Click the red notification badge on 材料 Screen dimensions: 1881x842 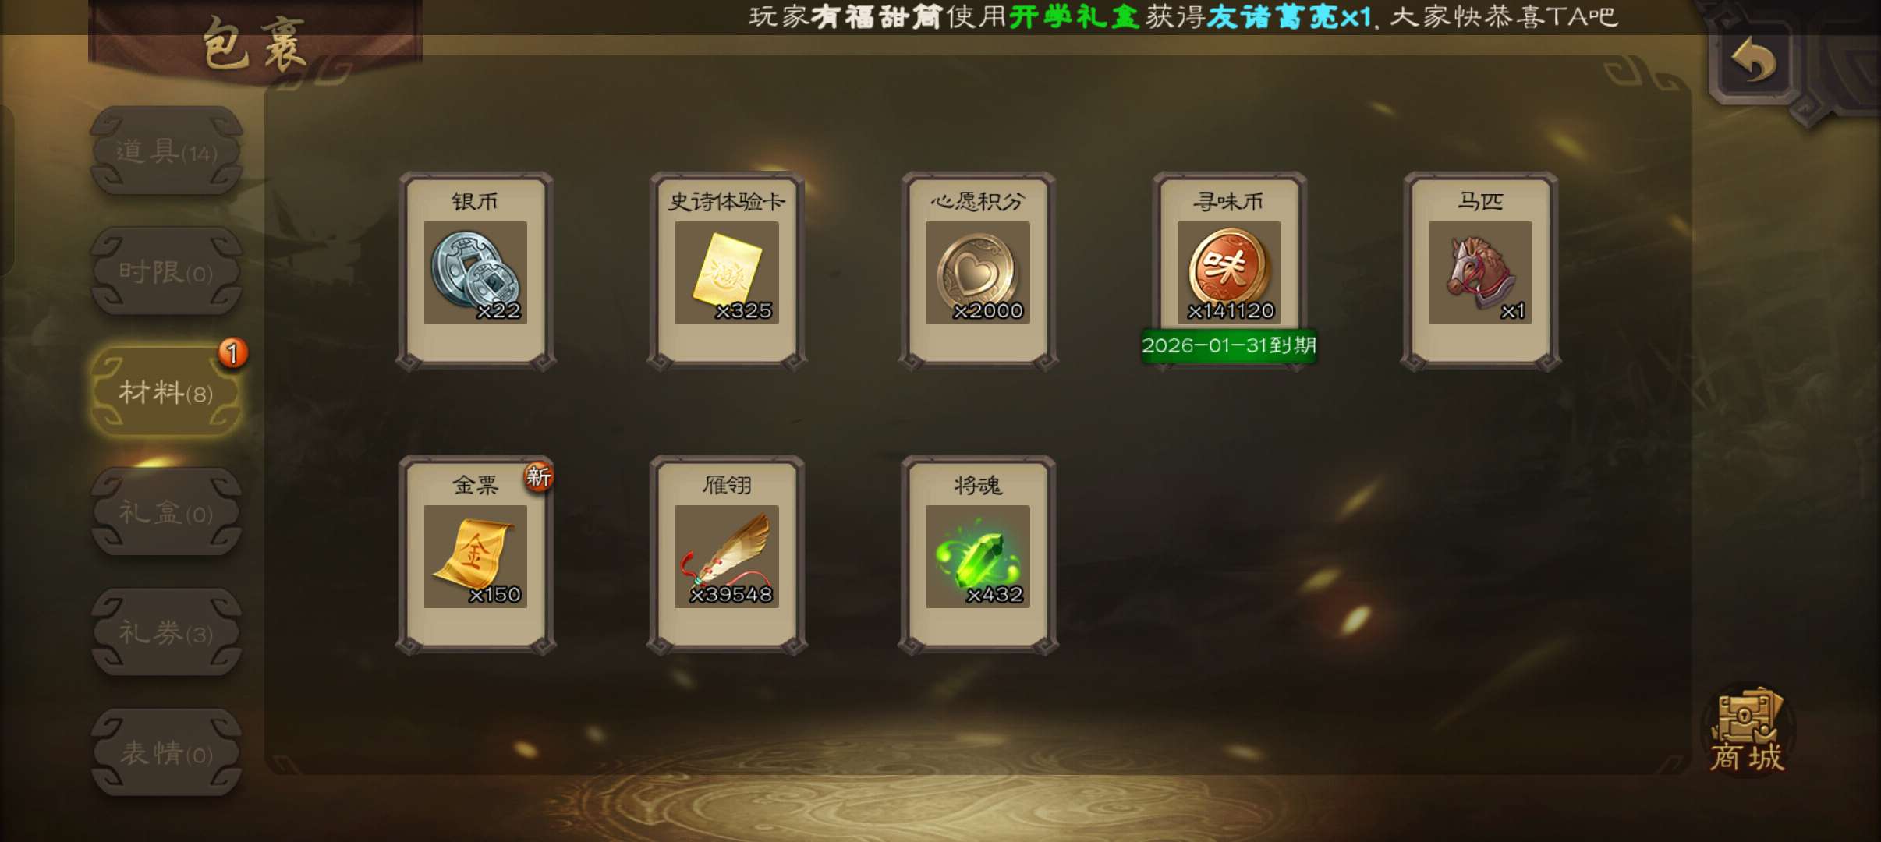(232, 353)
